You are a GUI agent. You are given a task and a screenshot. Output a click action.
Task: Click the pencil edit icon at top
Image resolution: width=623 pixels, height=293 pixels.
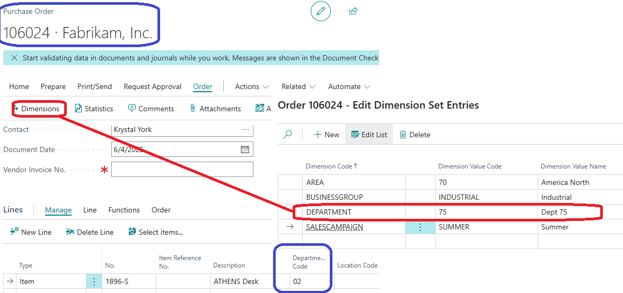pos(321,11)
